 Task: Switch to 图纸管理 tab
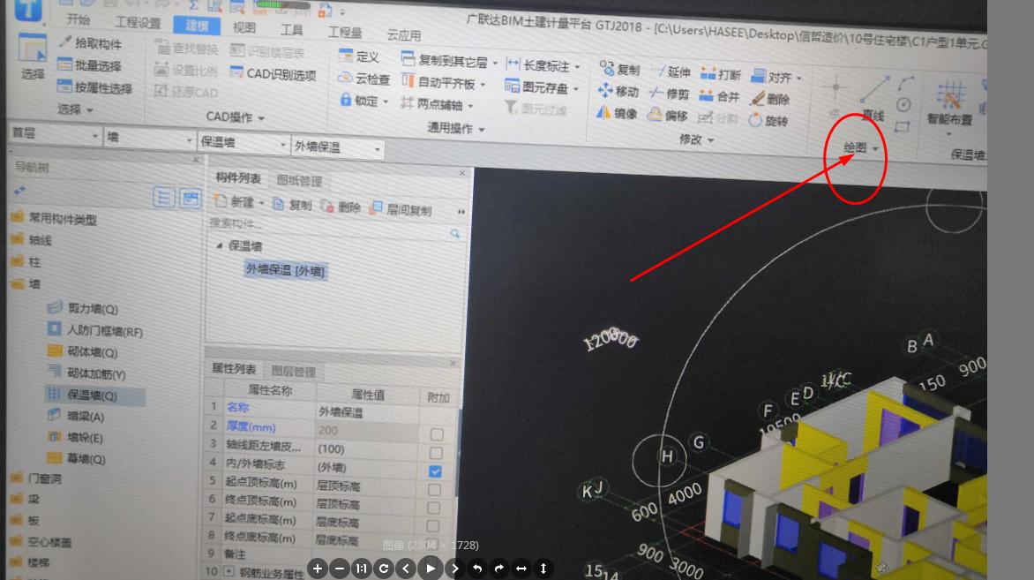[299, 181]
